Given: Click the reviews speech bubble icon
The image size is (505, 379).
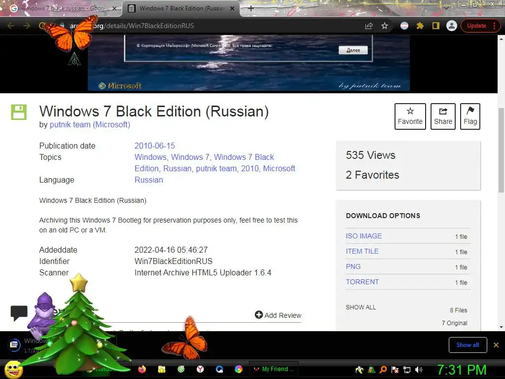Looking at the screenshot, I should [19, 313].
